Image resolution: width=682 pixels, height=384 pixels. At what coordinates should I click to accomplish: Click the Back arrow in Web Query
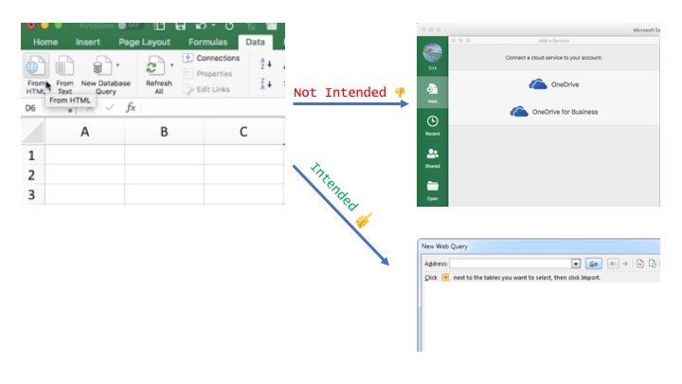[x=613, y=264]
